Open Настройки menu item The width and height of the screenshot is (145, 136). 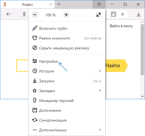pos(67,61)
